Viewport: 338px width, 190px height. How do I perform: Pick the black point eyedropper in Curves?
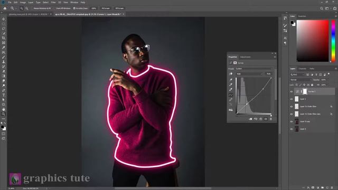click(x=231, y=80)
